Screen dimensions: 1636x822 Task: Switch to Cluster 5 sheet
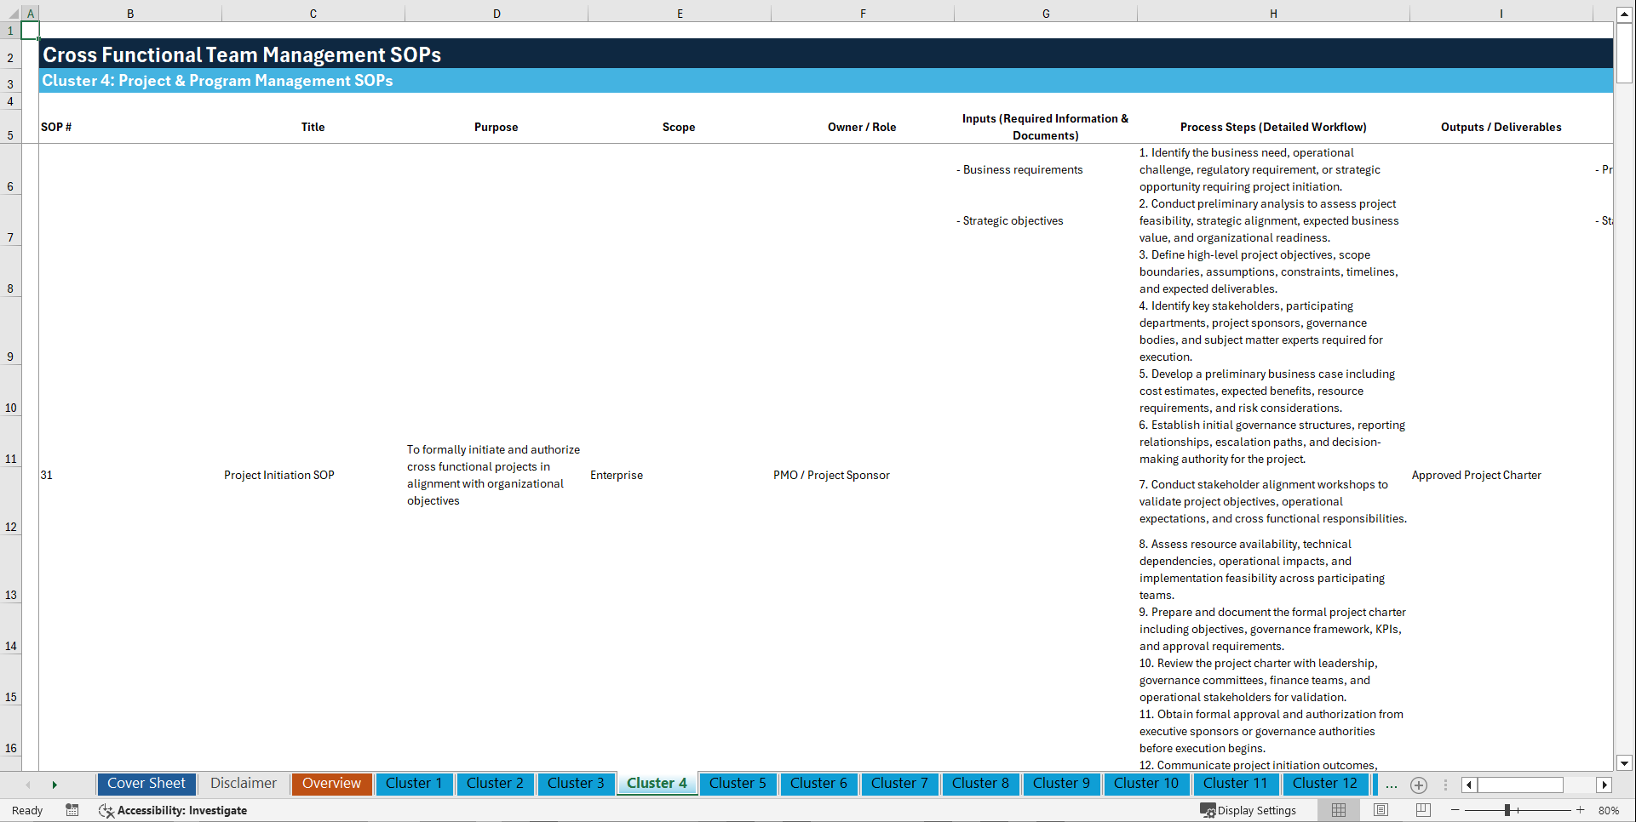coord(738,784)
